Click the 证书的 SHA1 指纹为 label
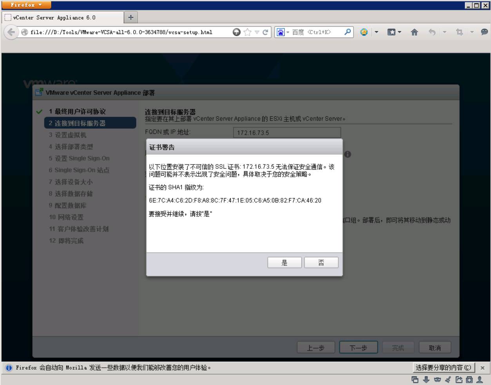Viewport: 491px width, 385px height. 176,188
